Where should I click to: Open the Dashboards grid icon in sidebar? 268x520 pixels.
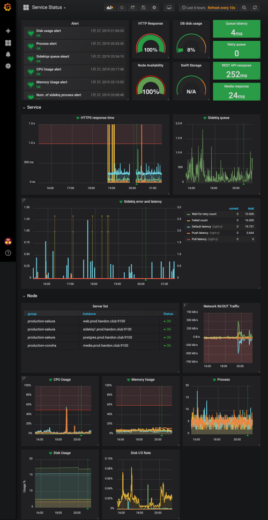coord(8,43)
